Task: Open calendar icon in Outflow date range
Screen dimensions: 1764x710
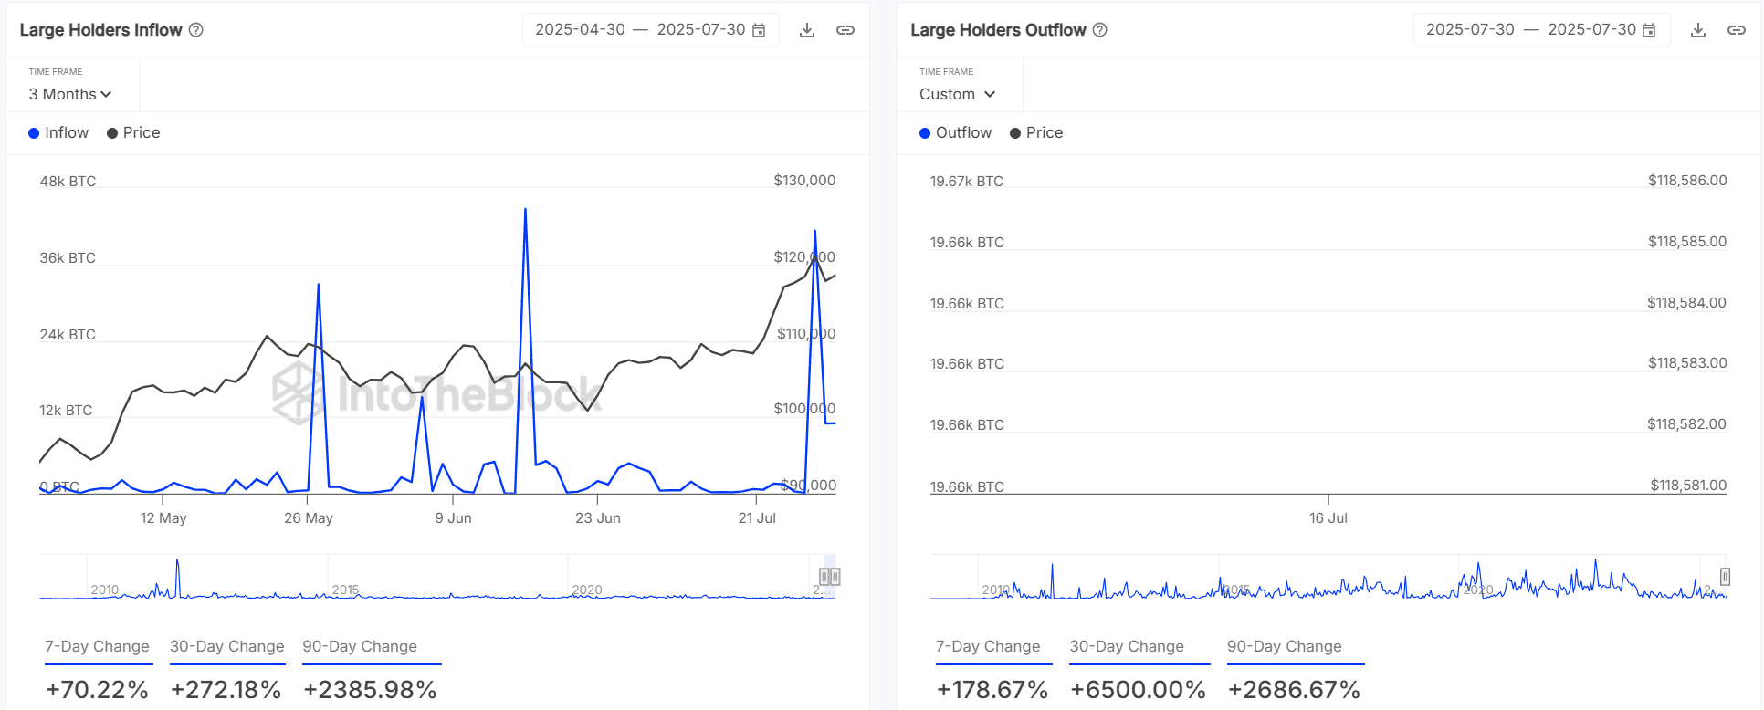Action: 1649,30
